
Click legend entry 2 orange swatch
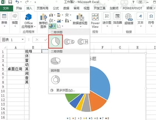pyautogui.click(x=73, y=118)
